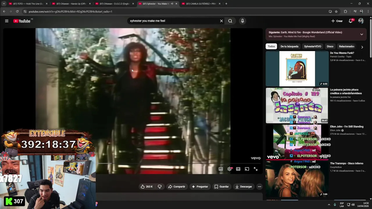Switch player to theater mode
This screenshot has width=372, height=209.
[x=238, y=169]
